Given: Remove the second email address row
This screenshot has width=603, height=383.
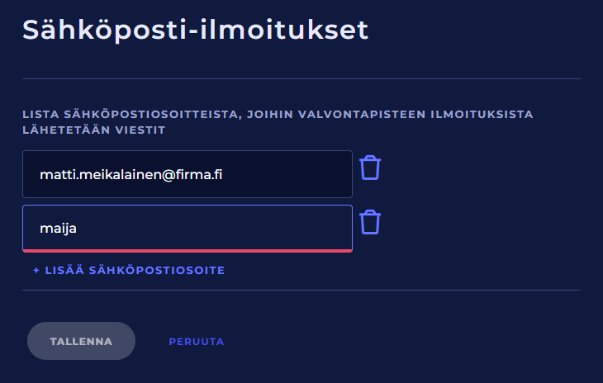Looking at the screenshot, I should click(371, 222).
